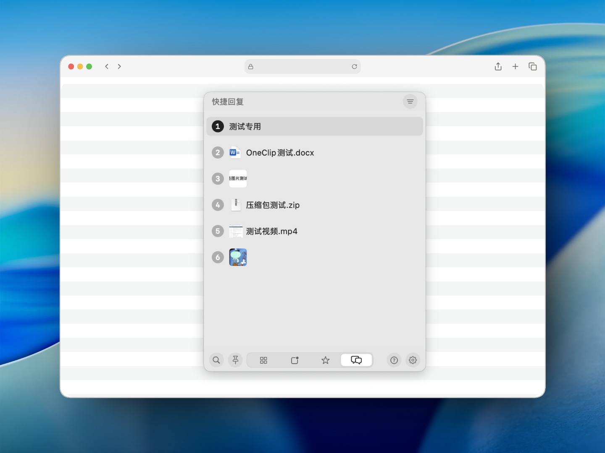The width and height of the screenshot is (605, 453).
Task: Minimize the browser window with the yellow button
Action: pyautogui.click(x=80, y=66)
